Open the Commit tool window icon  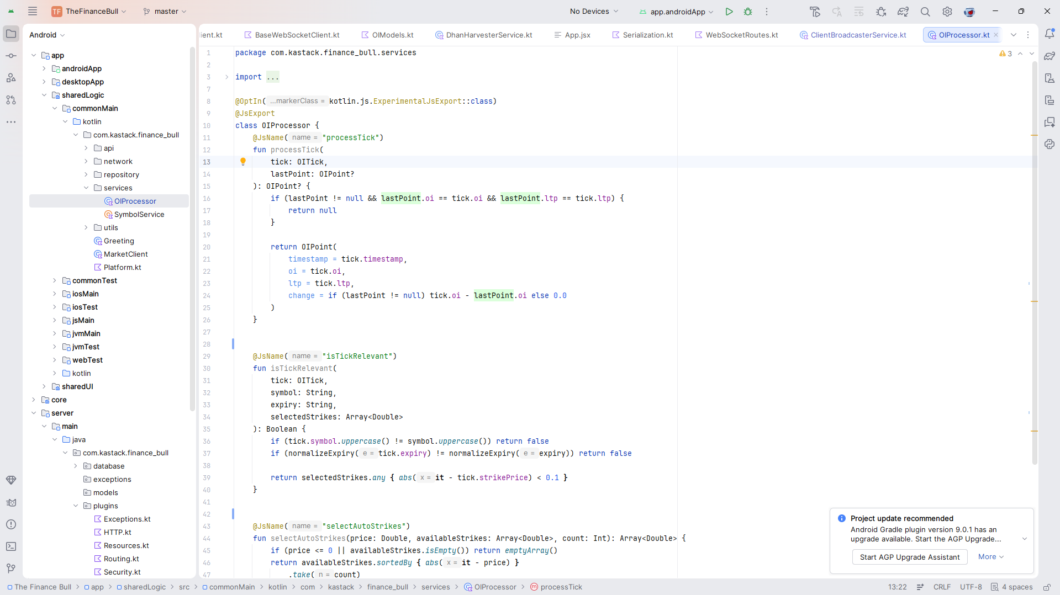[11, 56]
